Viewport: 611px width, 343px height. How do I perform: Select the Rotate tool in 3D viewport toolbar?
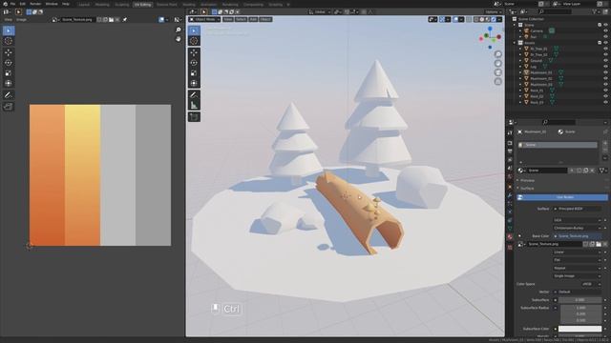coord(194,63)
